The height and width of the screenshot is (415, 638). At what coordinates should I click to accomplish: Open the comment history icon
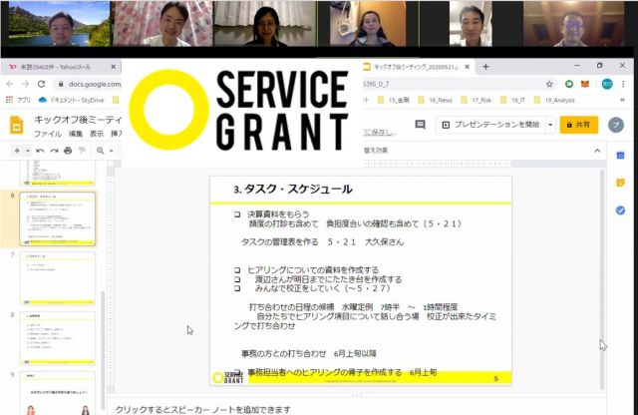420,125
